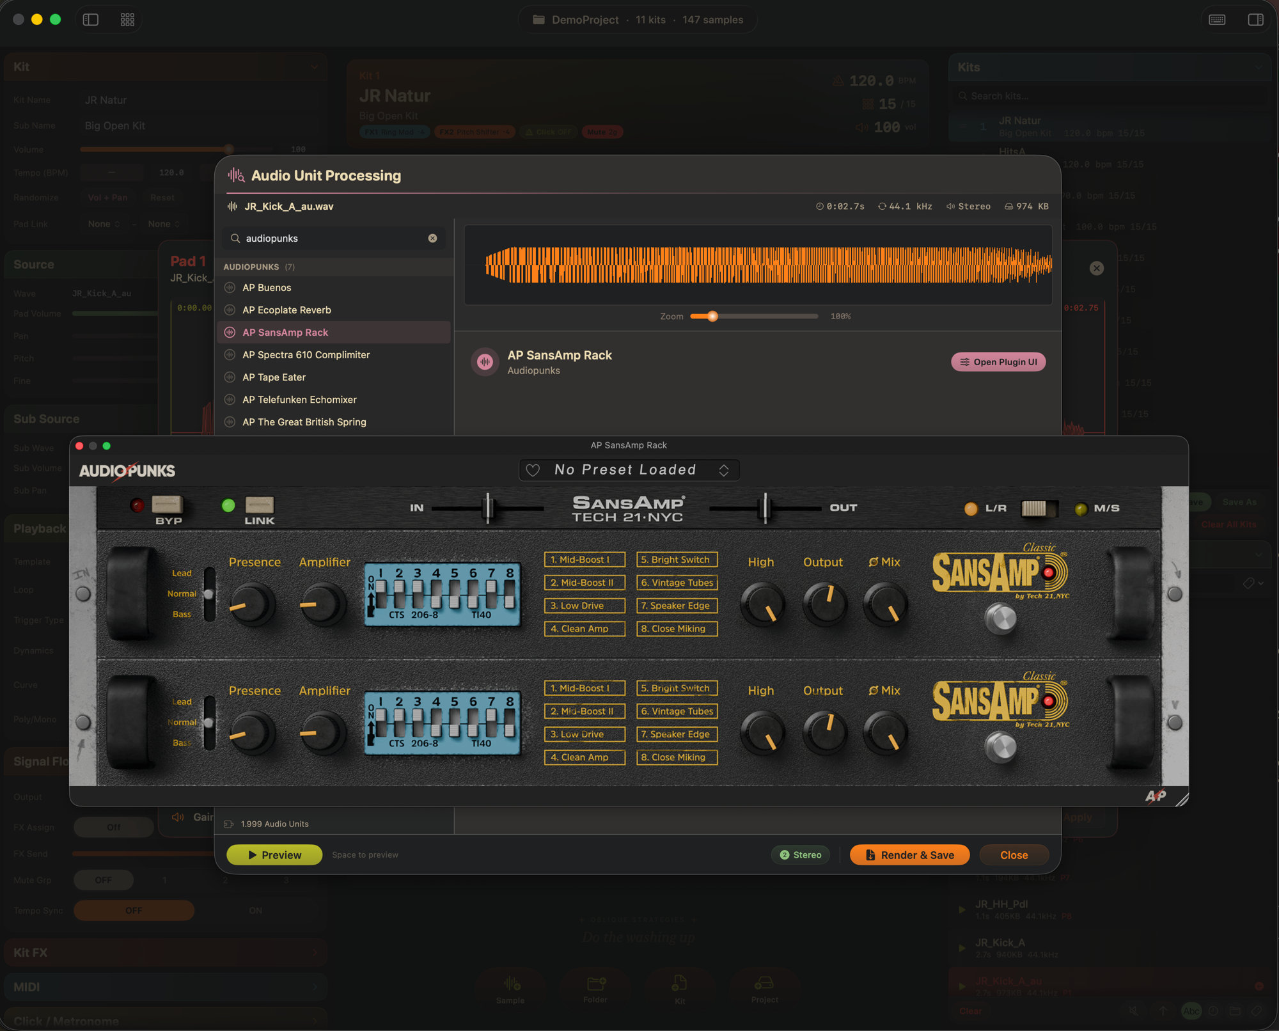Select AP Telefunken Echomixer plugin
1279x1031 pixels.
coord(334,399)
